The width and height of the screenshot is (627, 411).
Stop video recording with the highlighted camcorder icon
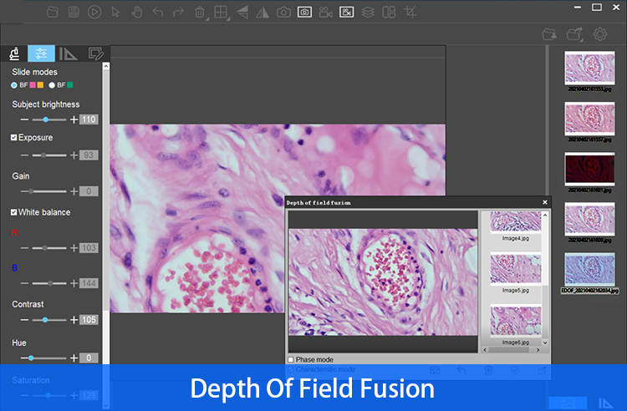(x=347, y=12)
